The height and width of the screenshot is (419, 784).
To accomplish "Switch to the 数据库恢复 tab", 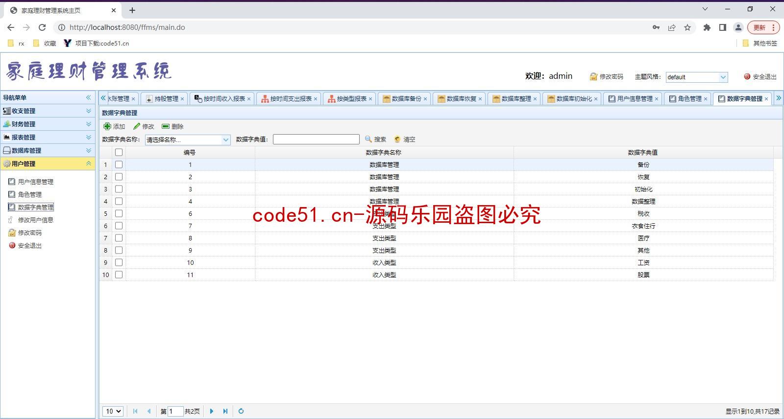I will 458,98.
